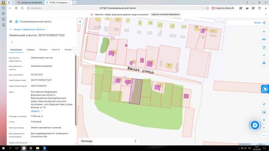
Task: Open a new browser tab
Action: point(75,3)
